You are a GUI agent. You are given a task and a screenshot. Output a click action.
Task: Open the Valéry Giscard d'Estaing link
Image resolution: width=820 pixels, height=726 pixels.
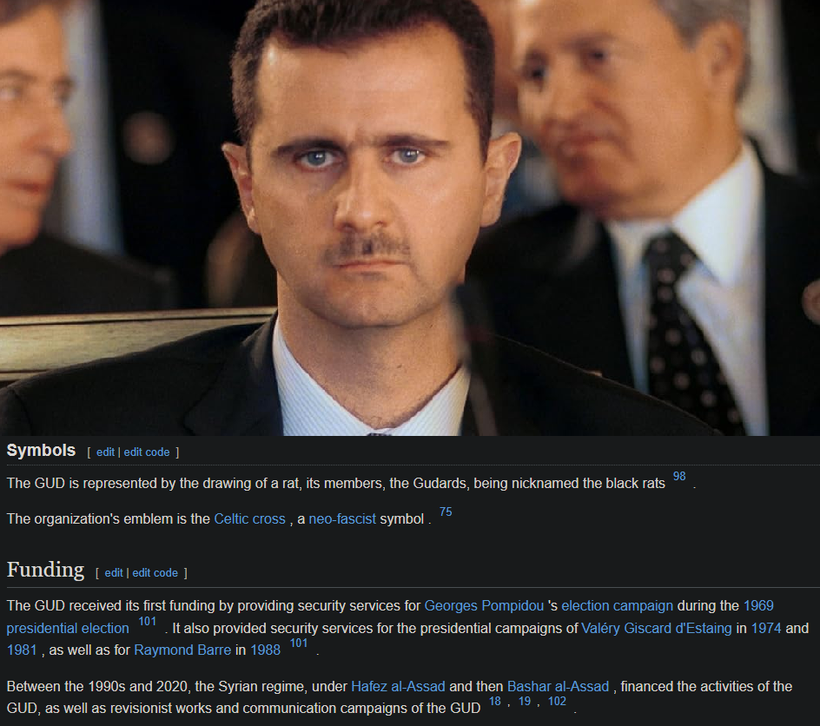657,628
